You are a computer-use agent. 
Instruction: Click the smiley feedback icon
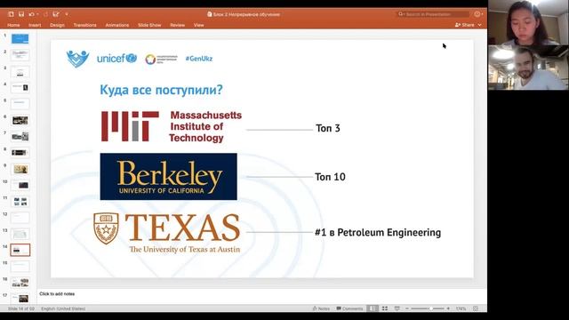(x=477, y=14)
